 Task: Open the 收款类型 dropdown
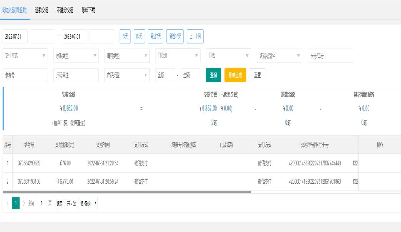point(76,56)
